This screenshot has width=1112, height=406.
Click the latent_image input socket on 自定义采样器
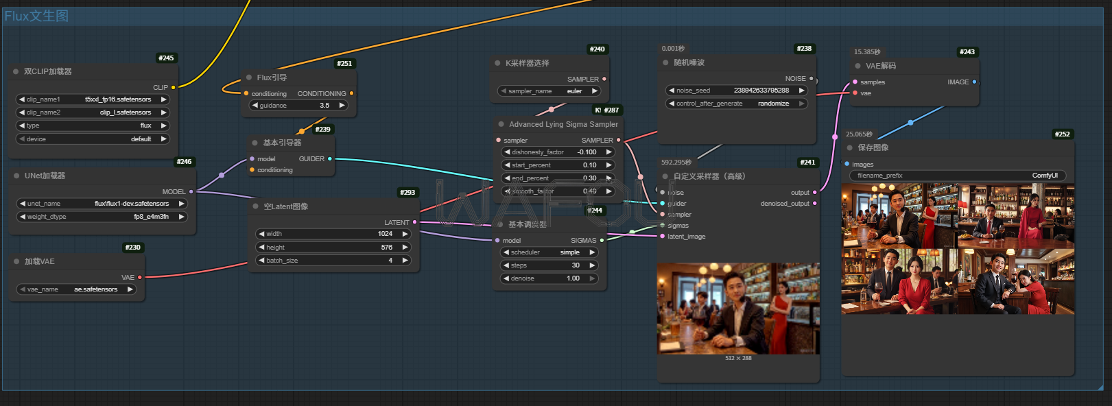click(662, 236)
